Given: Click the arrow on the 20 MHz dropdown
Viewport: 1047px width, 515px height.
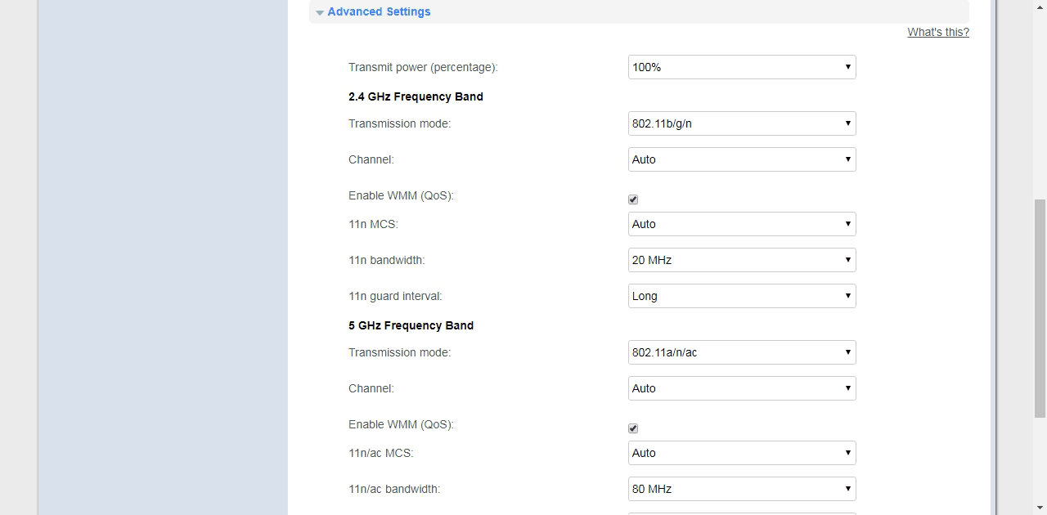Looking at the screenshot, I should (847, 260).
